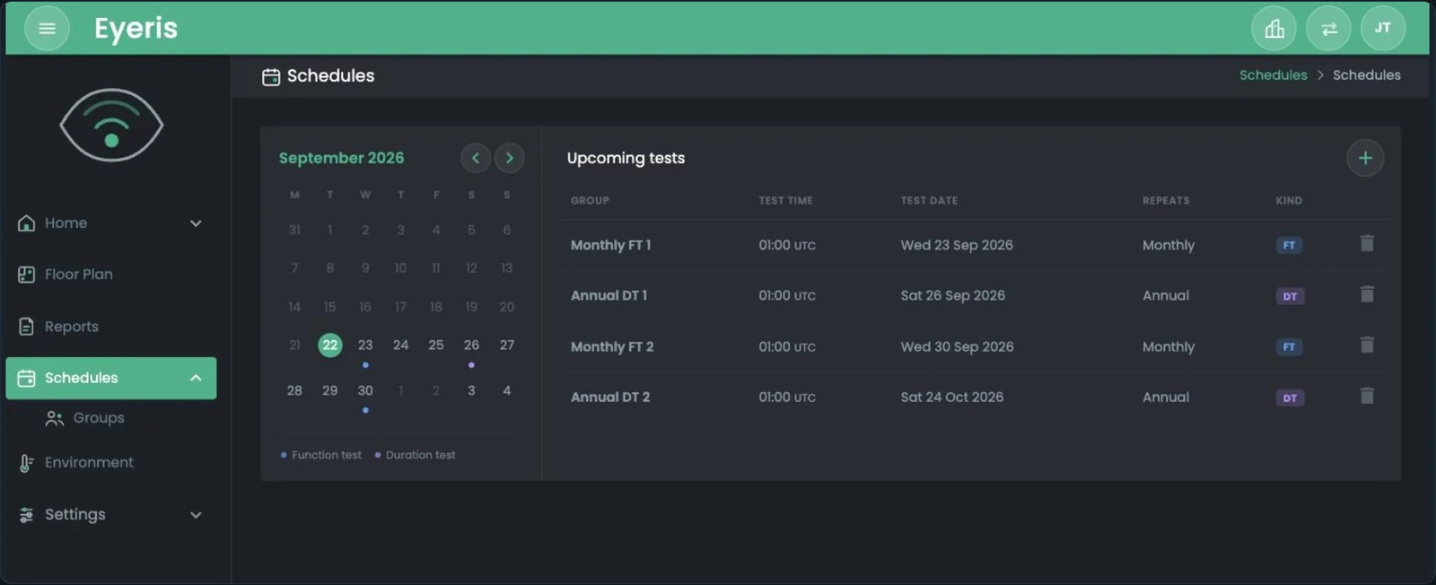Click the Environment thermometer icon
This screenshot has width=1436, height=585.
(x=27, y=463)
